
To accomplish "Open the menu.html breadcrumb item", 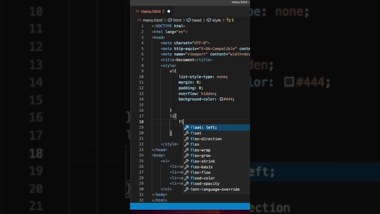I will coord(150,20).
